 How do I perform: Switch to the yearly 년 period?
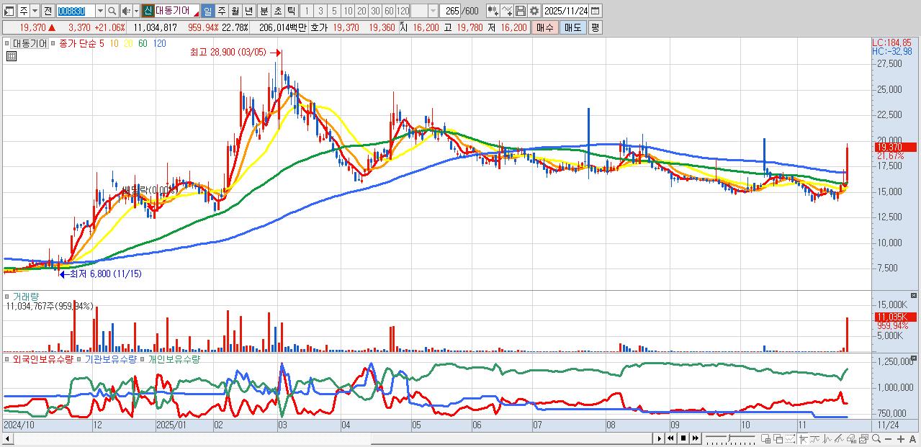(x=248, y=12)
